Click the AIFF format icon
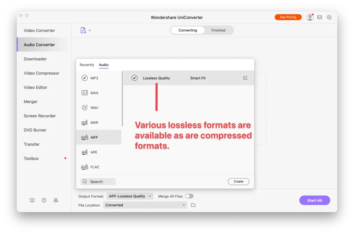The width and height of the screenshot is (354, 234). pyautogui.click(x=85, y=137)
